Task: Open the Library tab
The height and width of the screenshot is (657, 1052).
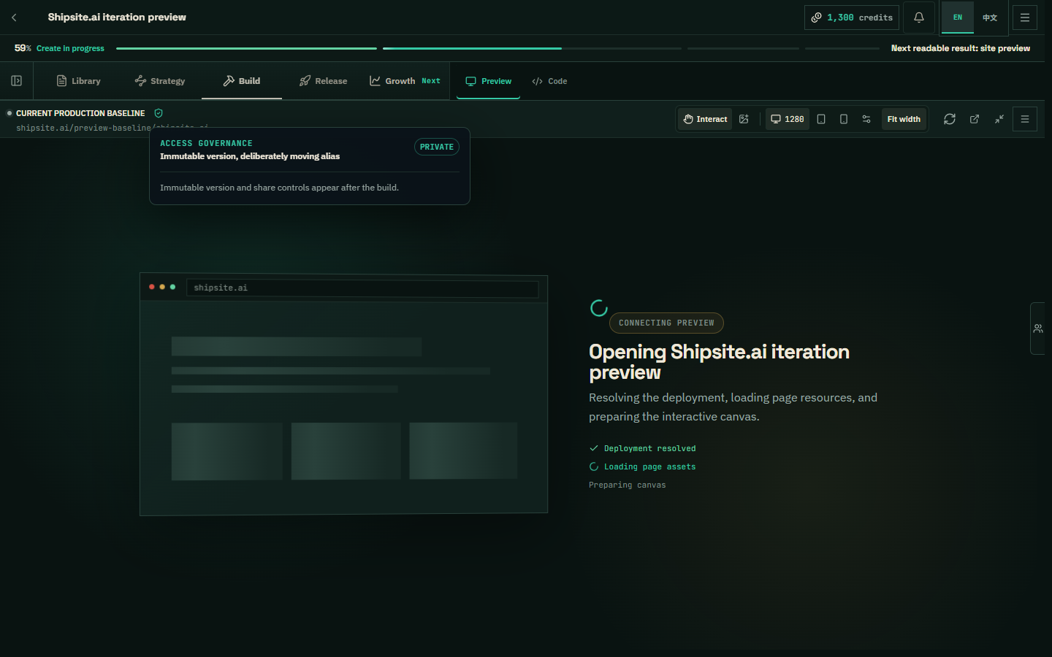Action: tap(79, 81)
